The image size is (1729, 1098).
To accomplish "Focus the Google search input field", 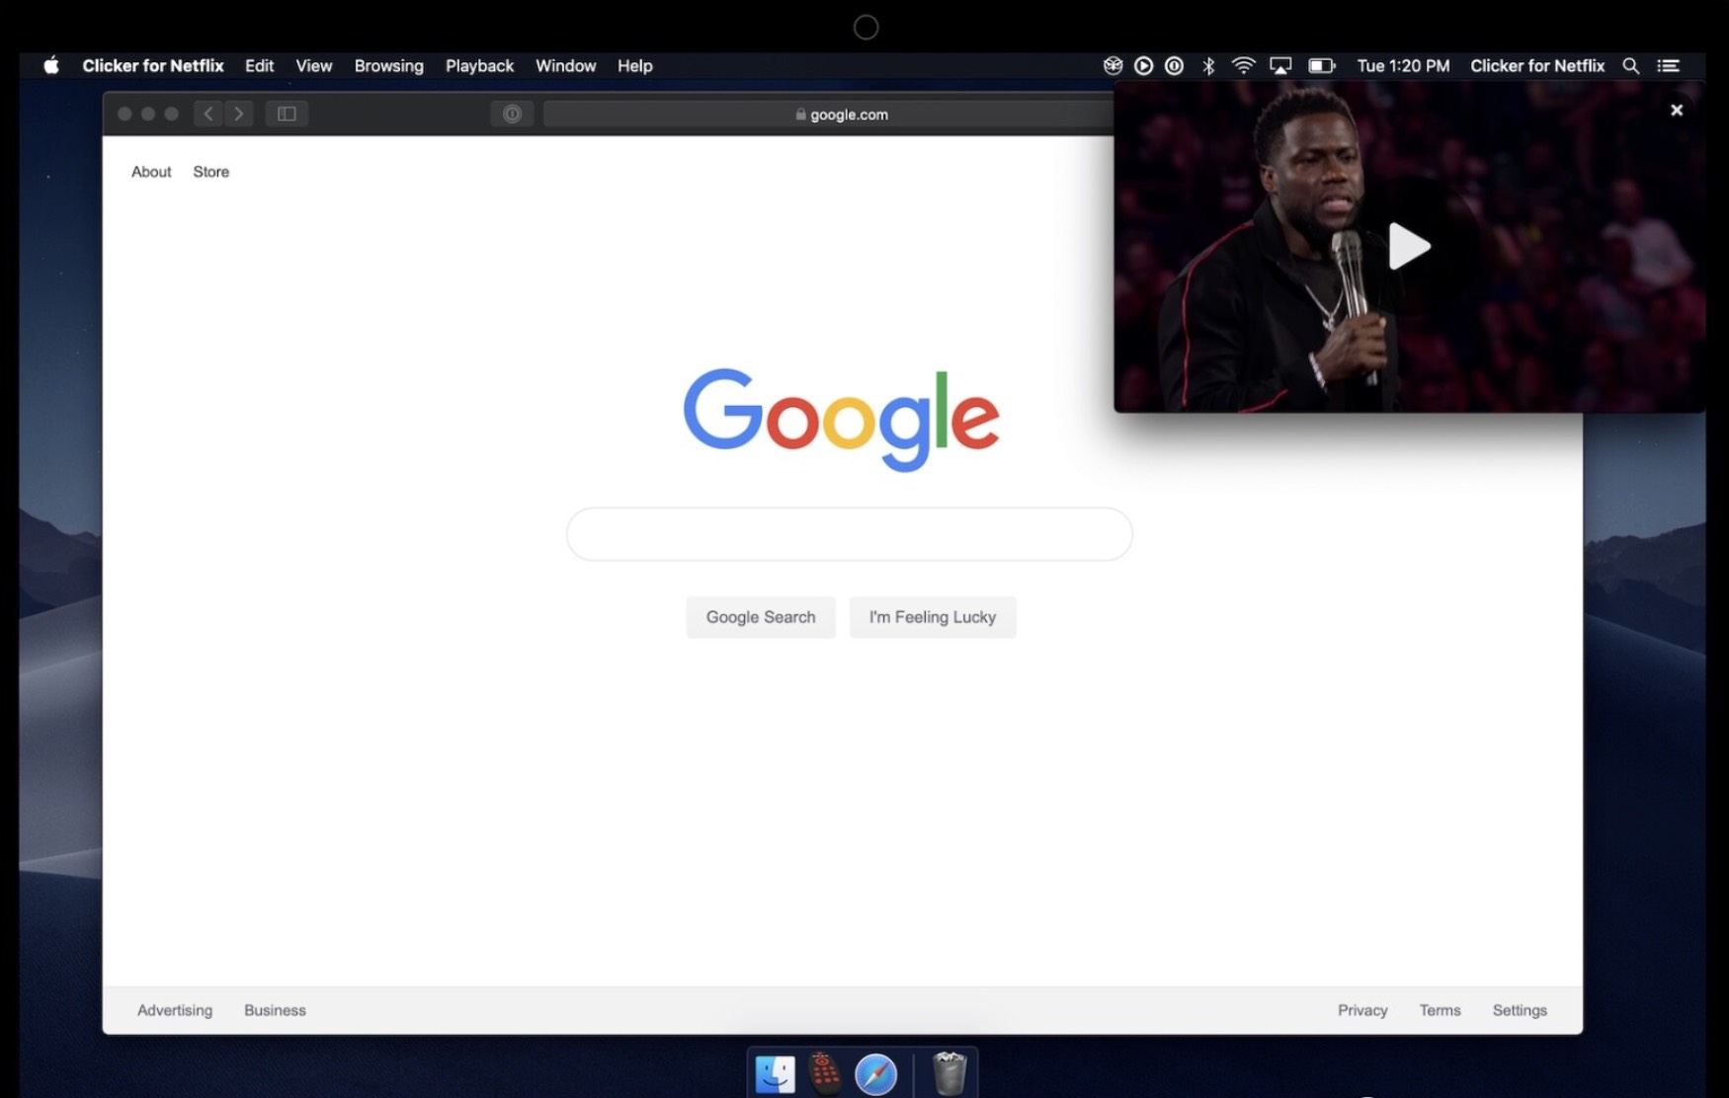I will [849, 534].
